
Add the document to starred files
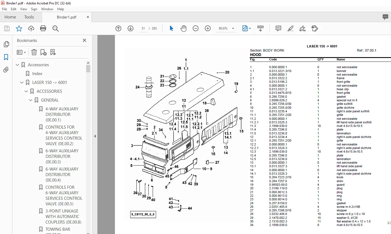(x=19, y=28)
